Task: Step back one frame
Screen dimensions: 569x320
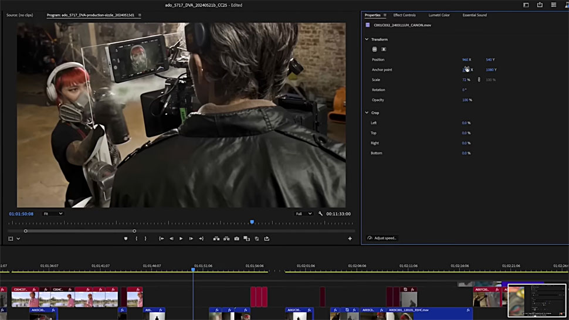Action: pyautogui.click(x=171, y=239)
